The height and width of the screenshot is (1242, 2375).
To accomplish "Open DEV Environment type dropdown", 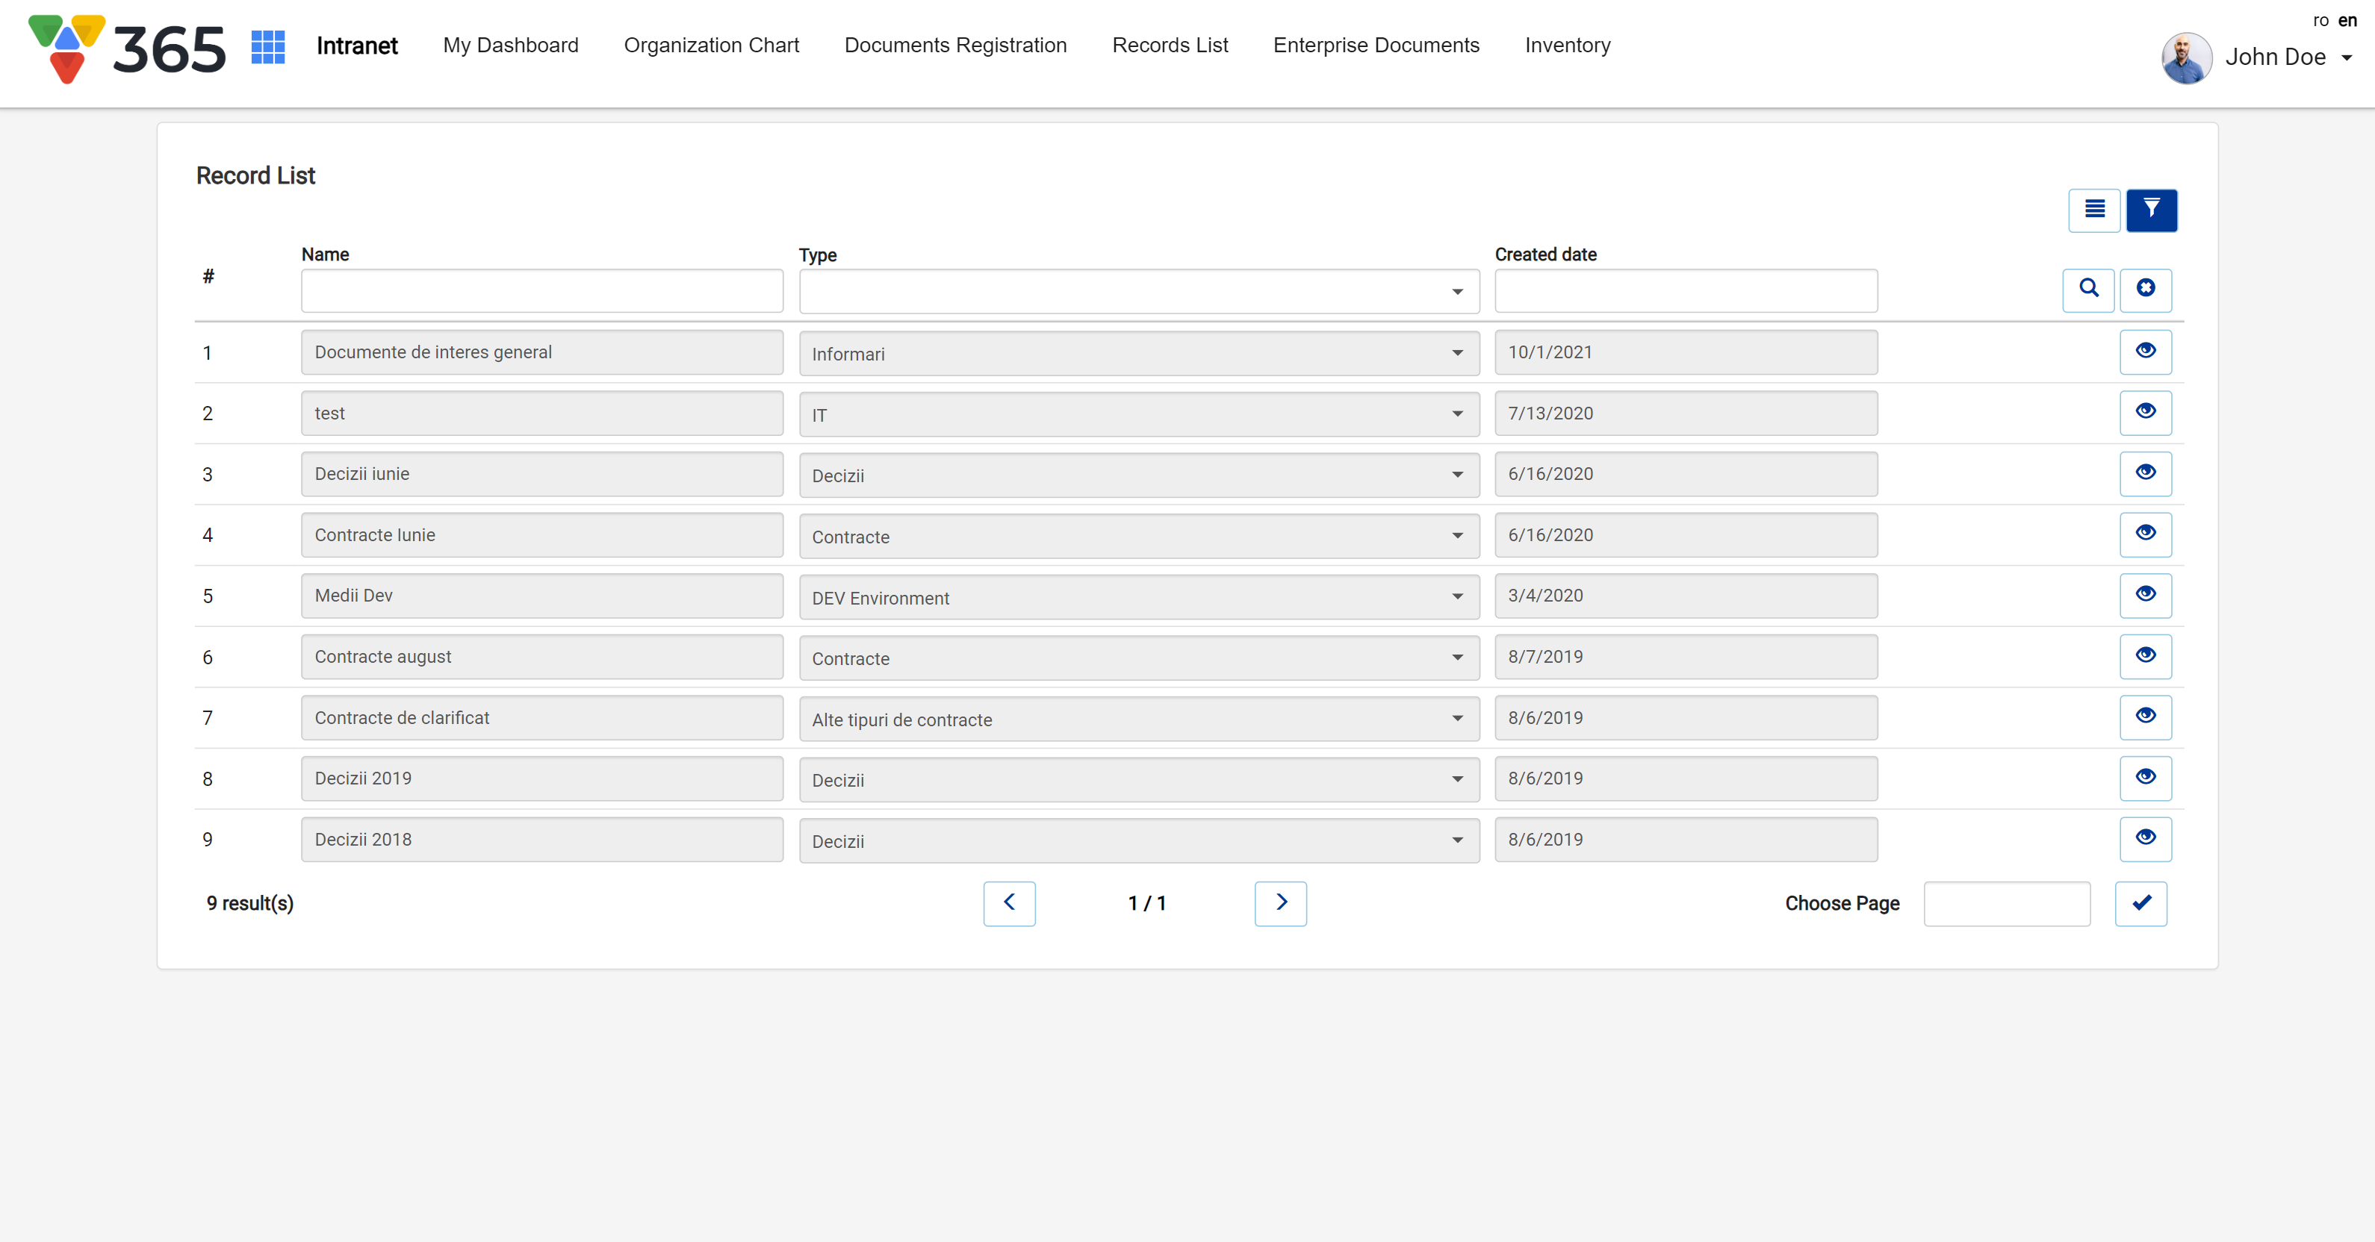I will (x=1139, y=597).
